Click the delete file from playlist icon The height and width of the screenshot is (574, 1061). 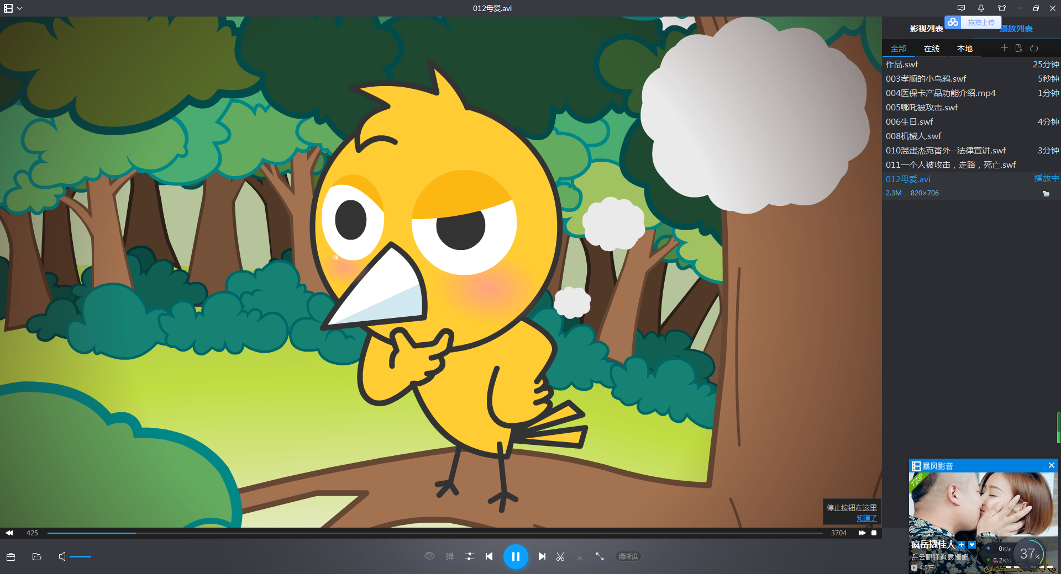coord(1019,48)
